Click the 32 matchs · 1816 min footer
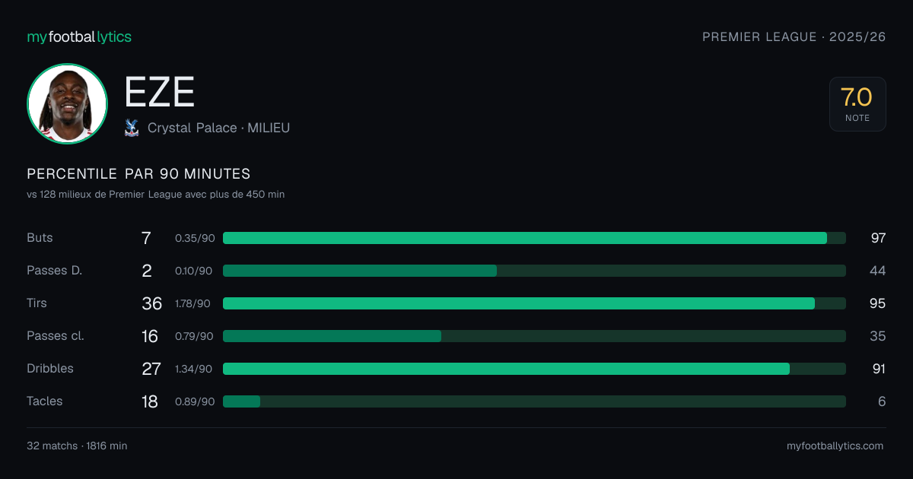 point(77,446)
